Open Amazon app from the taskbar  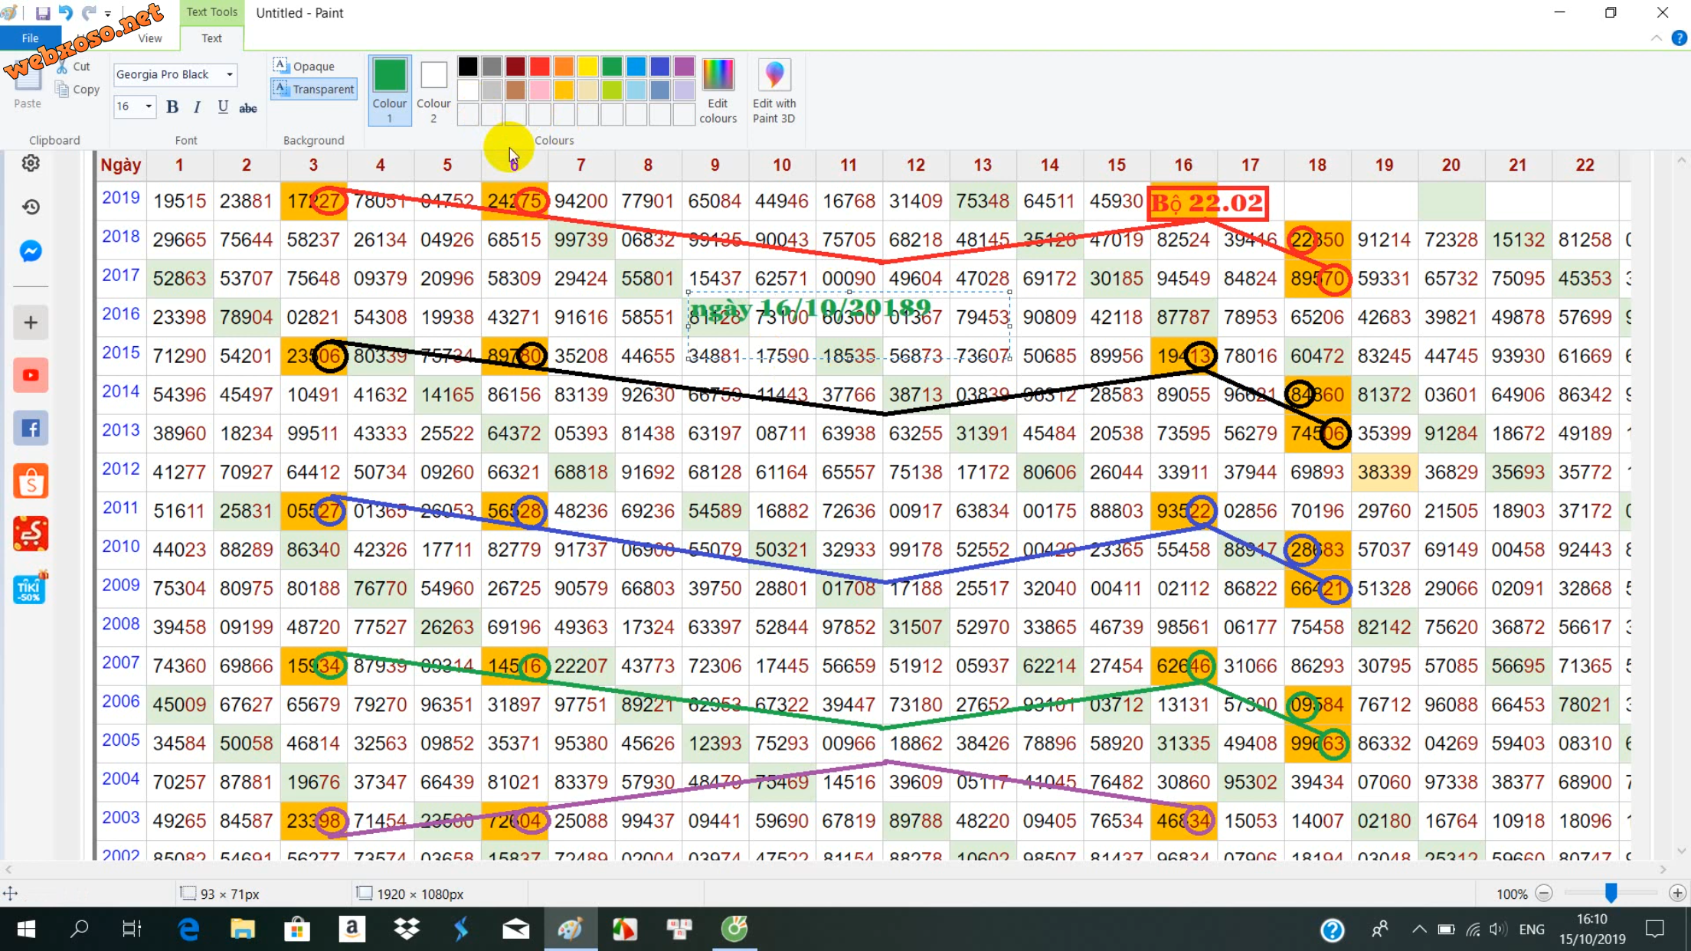(x=352, y=930)
